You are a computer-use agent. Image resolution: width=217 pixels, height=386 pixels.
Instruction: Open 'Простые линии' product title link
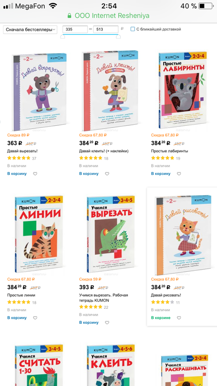coord(21,295)
